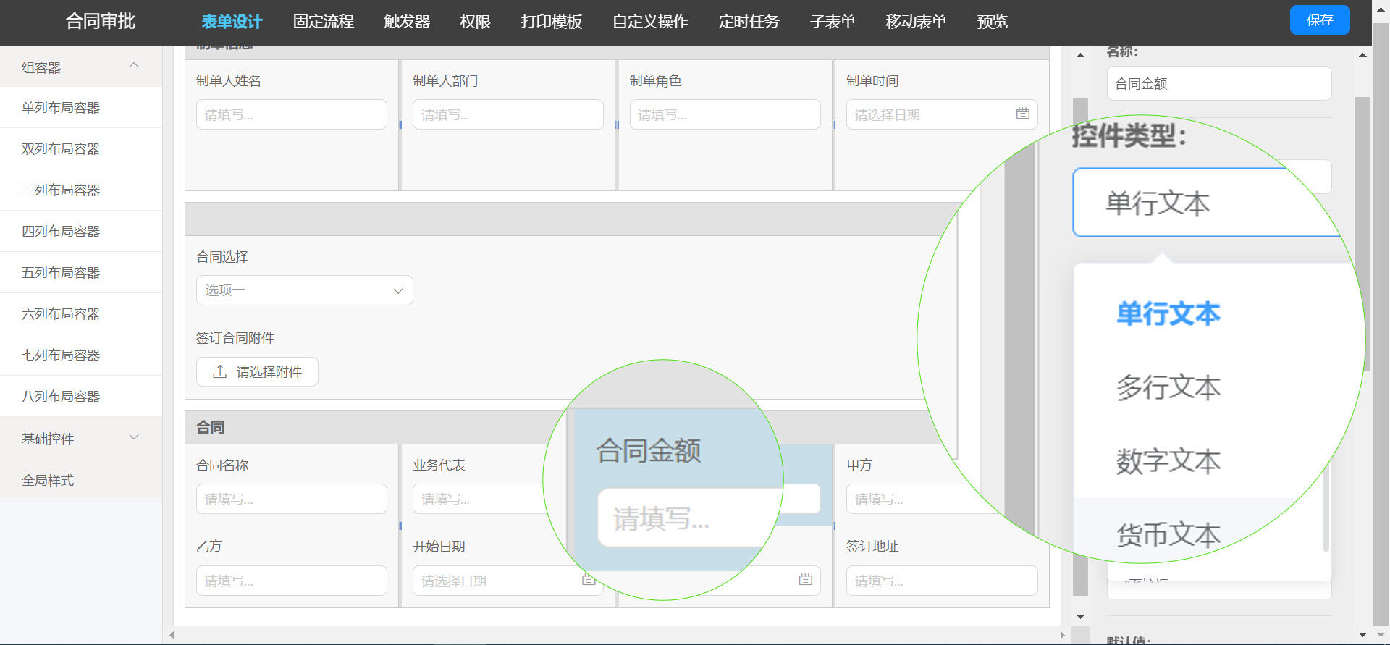Screen dimensions: 1390x645
Task: Select 多行文本 from control type list
Action: 1168,387
